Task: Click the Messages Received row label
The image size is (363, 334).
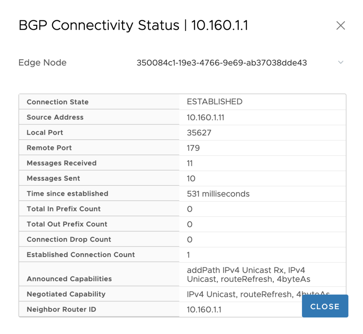Action: 62,163
